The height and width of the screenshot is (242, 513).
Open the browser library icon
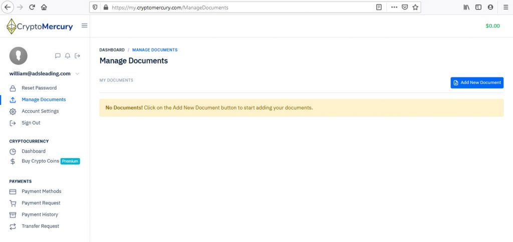pyautogui.click(x=466, y=7)
